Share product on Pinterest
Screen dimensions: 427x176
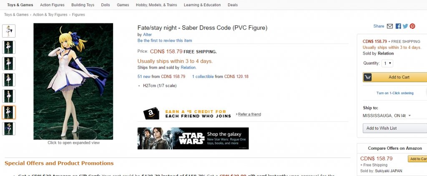click(x=412, y=26)
